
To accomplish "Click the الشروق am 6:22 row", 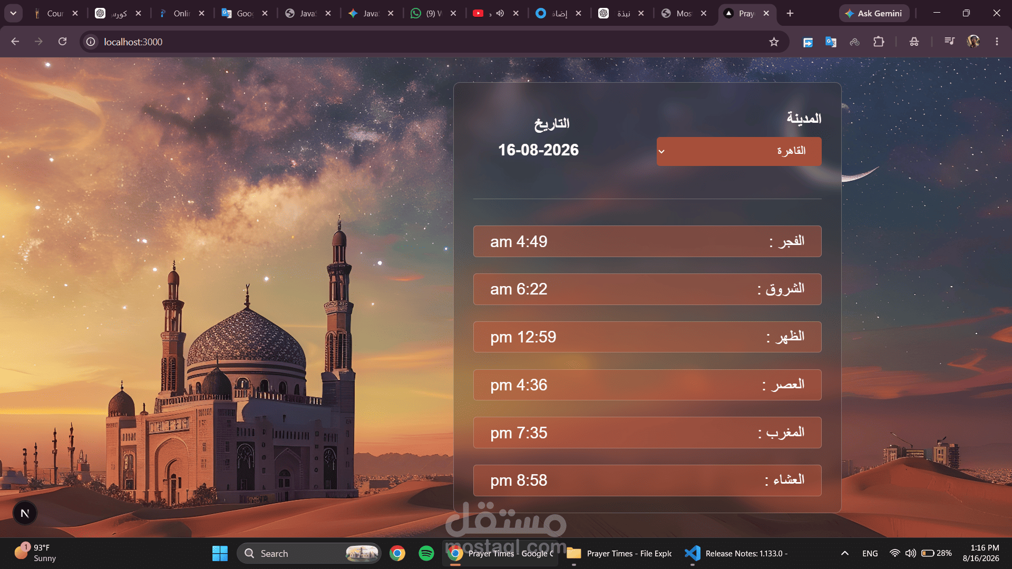I will pyautogui.click(x=647, y=289).
